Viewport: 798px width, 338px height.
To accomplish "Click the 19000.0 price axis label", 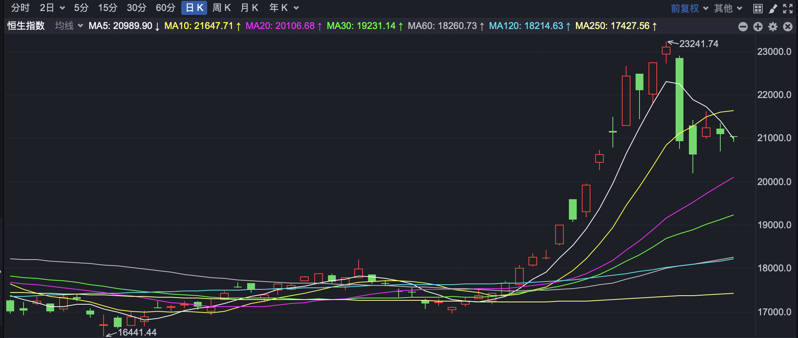I will pos(774,225).
